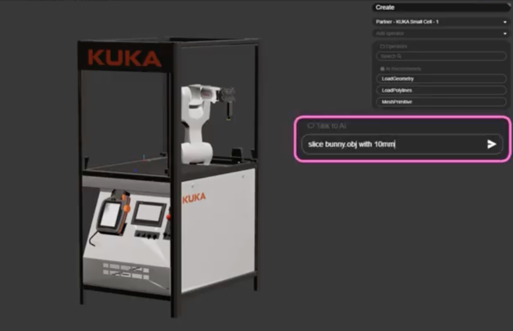Select the white robot arm in the viewport
The width and height of the screenshot is (513, 331).
197,121
